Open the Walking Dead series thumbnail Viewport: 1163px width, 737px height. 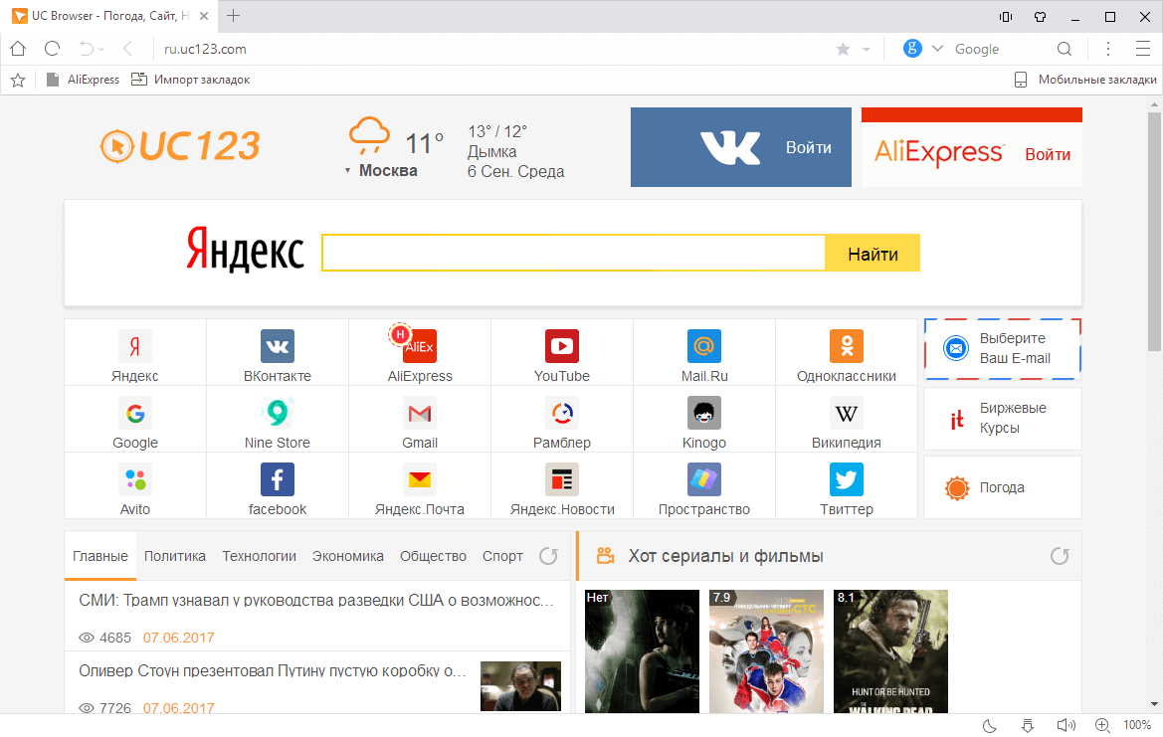pyautogui.click(x=890, y=651)
